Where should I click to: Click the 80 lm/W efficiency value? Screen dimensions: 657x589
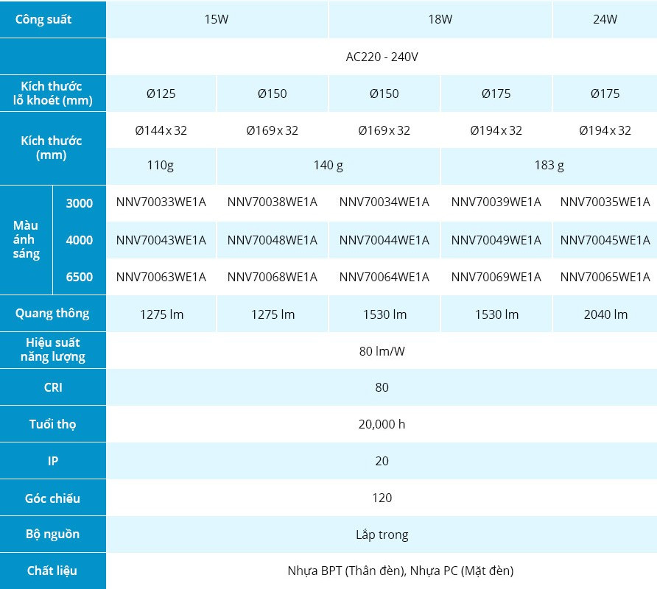[382, 351]
